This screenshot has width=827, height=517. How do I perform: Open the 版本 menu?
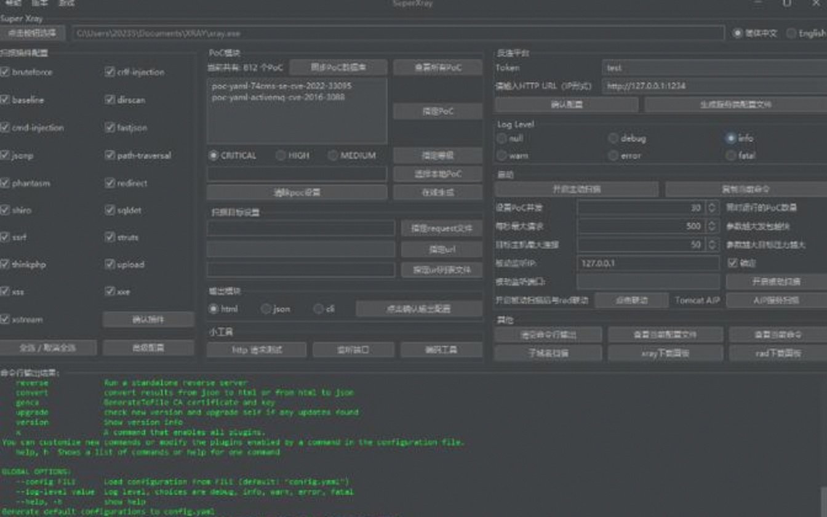click(x=40, y=4)
